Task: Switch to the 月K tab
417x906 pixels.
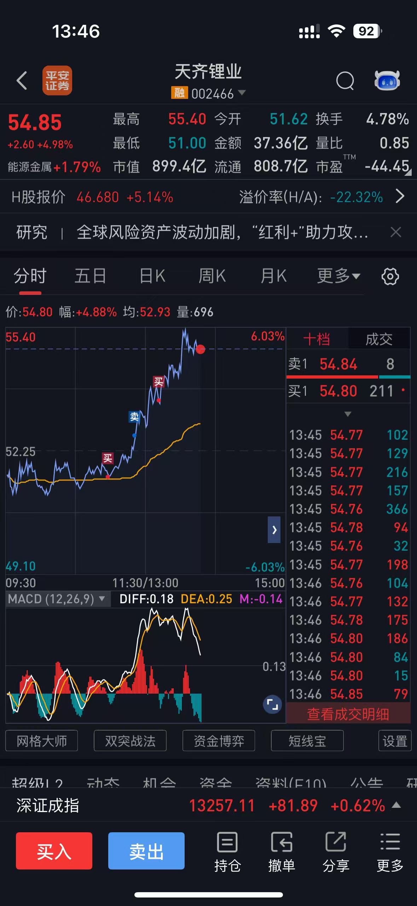Action: tap(273, 276)
